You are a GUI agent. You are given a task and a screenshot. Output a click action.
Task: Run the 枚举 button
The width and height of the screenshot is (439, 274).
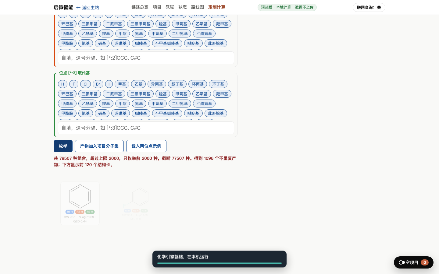(63, 146)
